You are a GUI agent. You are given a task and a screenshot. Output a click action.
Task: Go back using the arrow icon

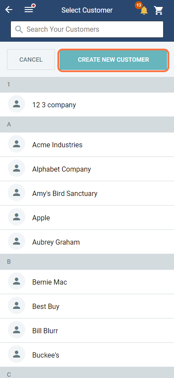(x=9, y=10)
